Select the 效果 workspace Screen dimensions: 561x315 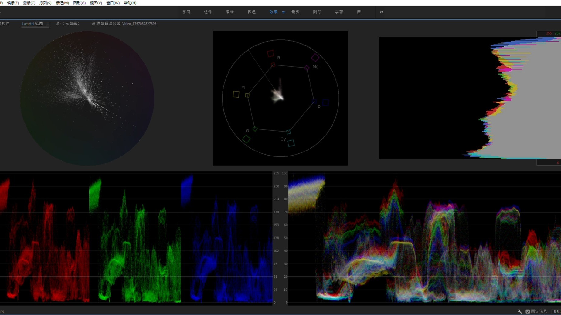tap(274, 12)
